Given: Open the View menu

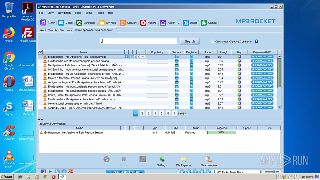Looking at the screenshot, I should [50, 13].
